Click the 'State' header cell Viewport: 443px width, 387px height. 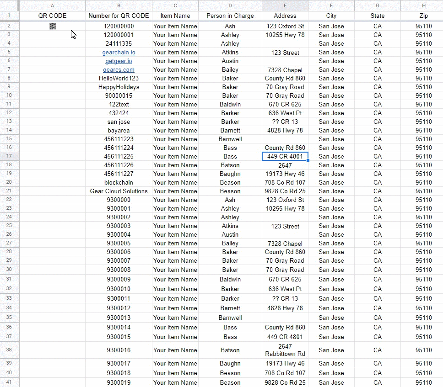pyautogui.click(x=378, y=16)
